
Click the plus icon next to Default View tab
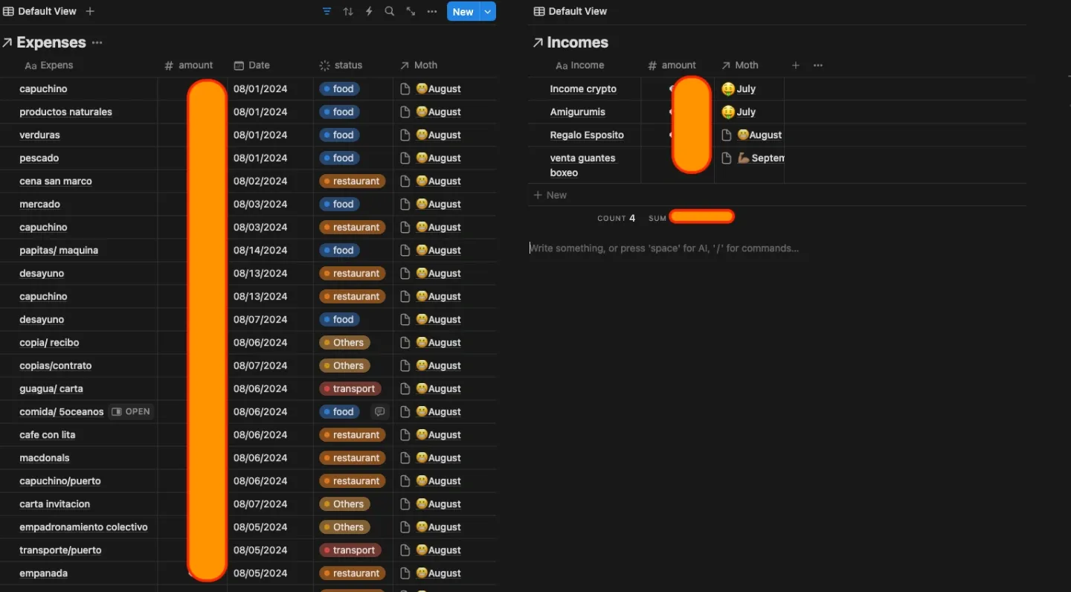[90, 11]
